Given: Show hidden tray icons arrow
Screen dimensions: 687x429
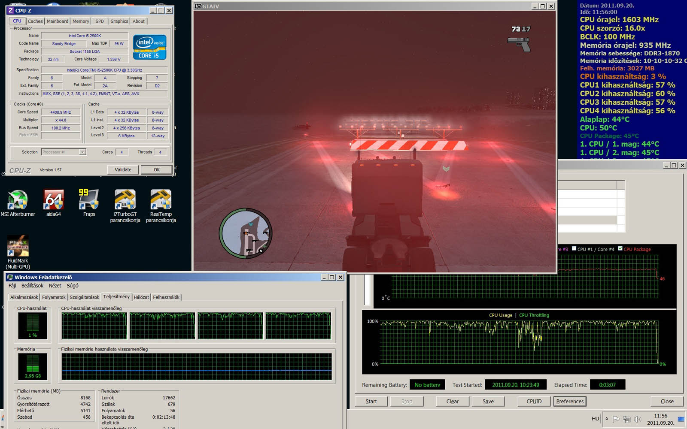Looking at the screenshot, I should point(607,419).
